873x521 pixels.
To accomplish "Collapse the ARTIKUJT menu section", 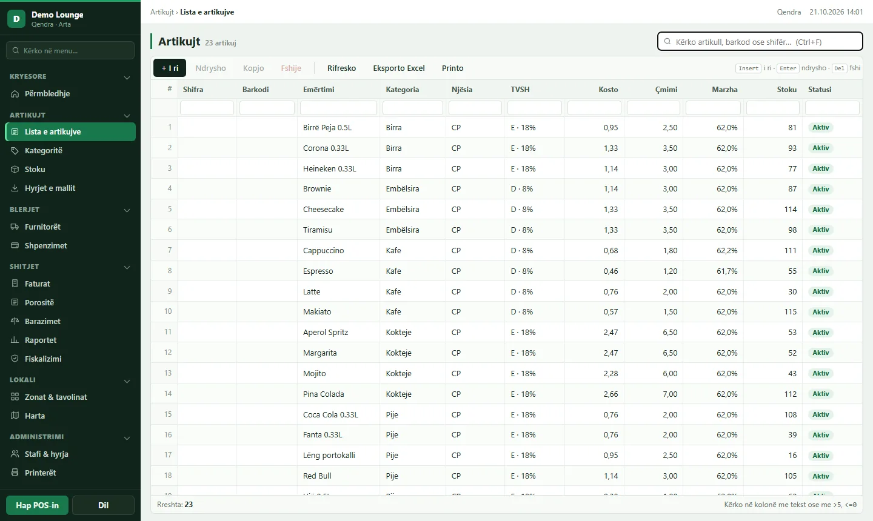I will coord(127,116).
